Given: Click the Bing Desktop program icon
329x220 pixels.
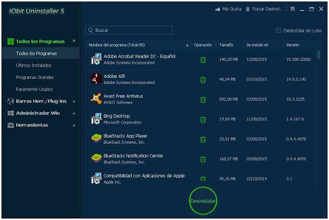Looking at the screenshot, I should tap(96, 118).
